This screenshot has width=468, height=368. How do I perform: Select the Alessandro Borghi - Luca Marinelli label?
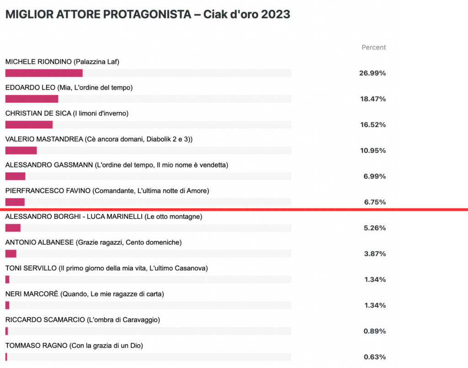click(x=104, y=216)
